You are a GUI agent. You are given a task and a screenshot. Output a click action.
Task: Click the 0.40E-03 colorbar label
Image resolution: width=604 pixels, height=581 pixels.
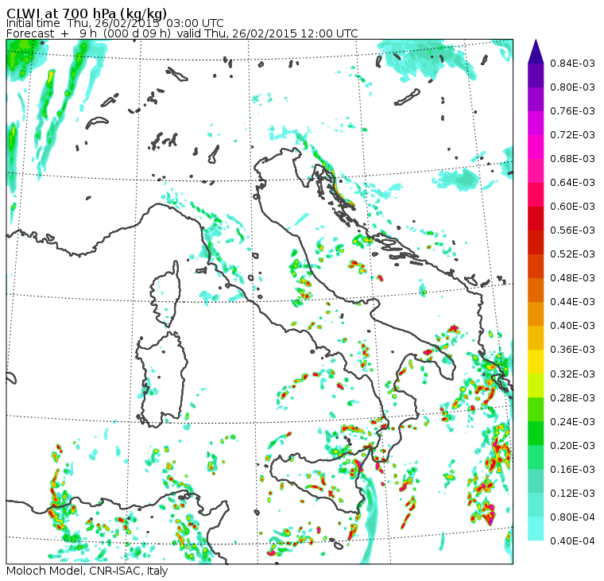(x=572, y=326)
